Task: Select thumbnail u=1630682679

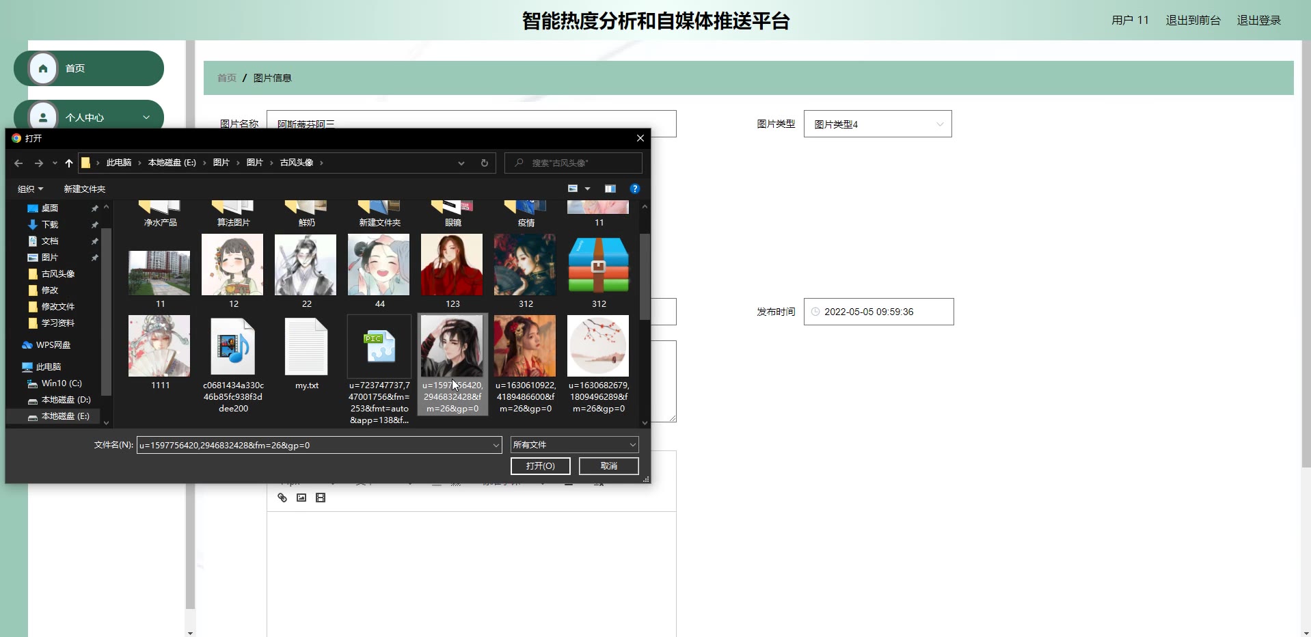Action: pyautogui.click(x=598, y=346)
